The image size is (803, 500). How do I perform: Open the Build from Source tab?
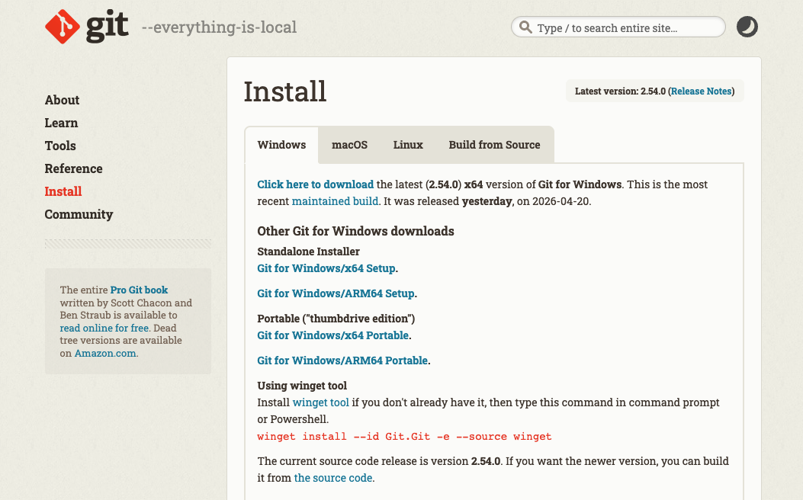tap(494, 144)
